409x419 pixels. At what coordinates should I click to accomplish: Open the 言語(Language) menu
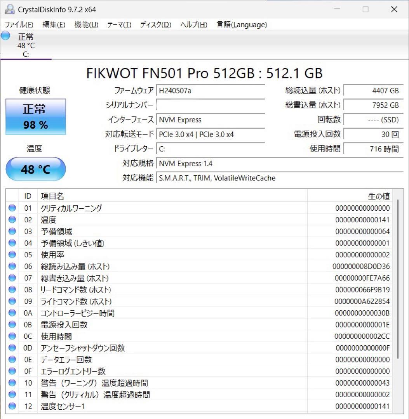click(241, 24)
